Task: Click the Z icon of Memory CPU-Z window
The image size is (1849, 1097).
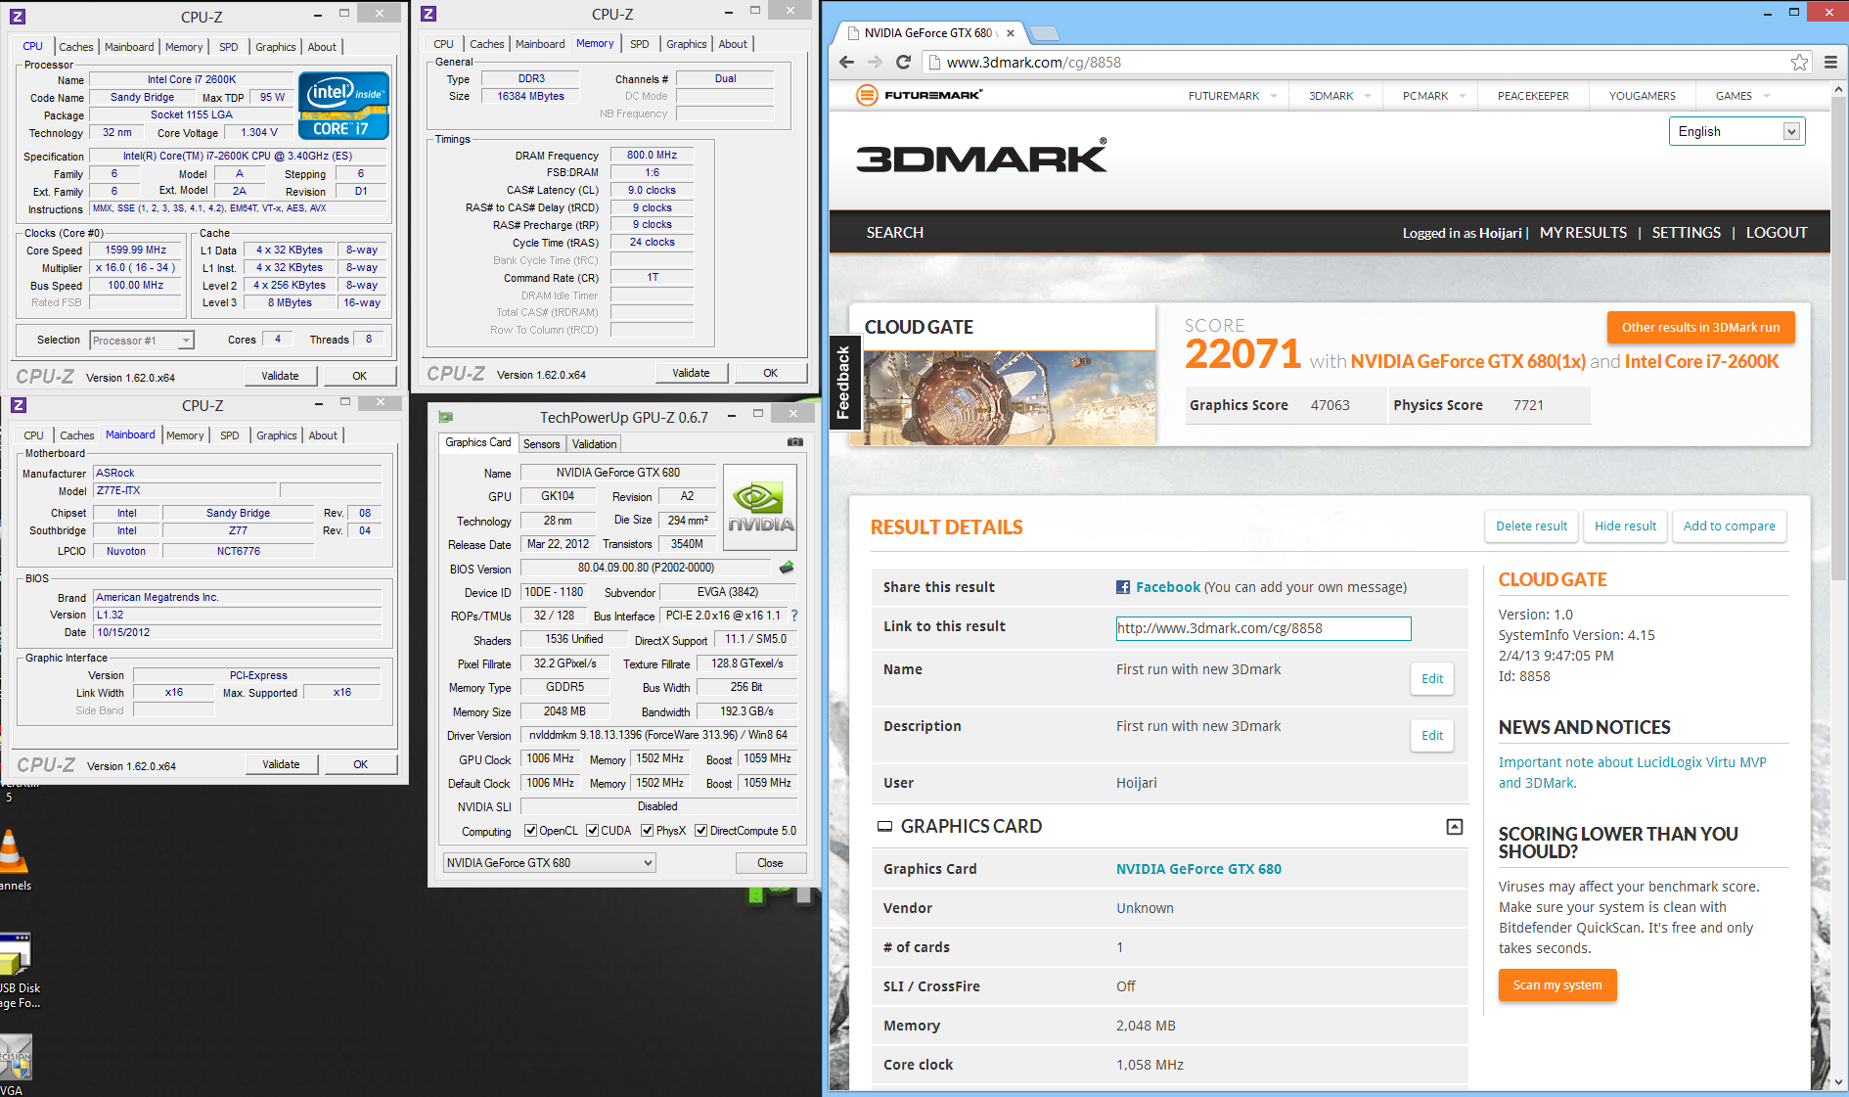Action: click(x=428, y=14)
